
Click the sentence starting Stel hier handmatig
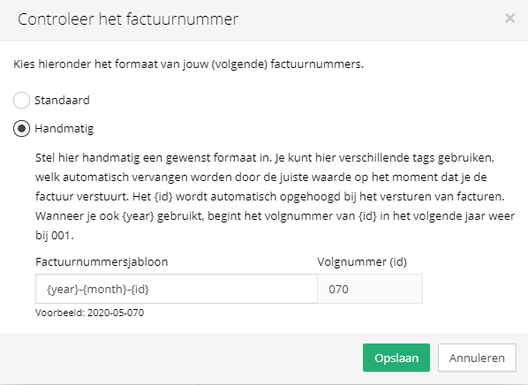(154, 158)
